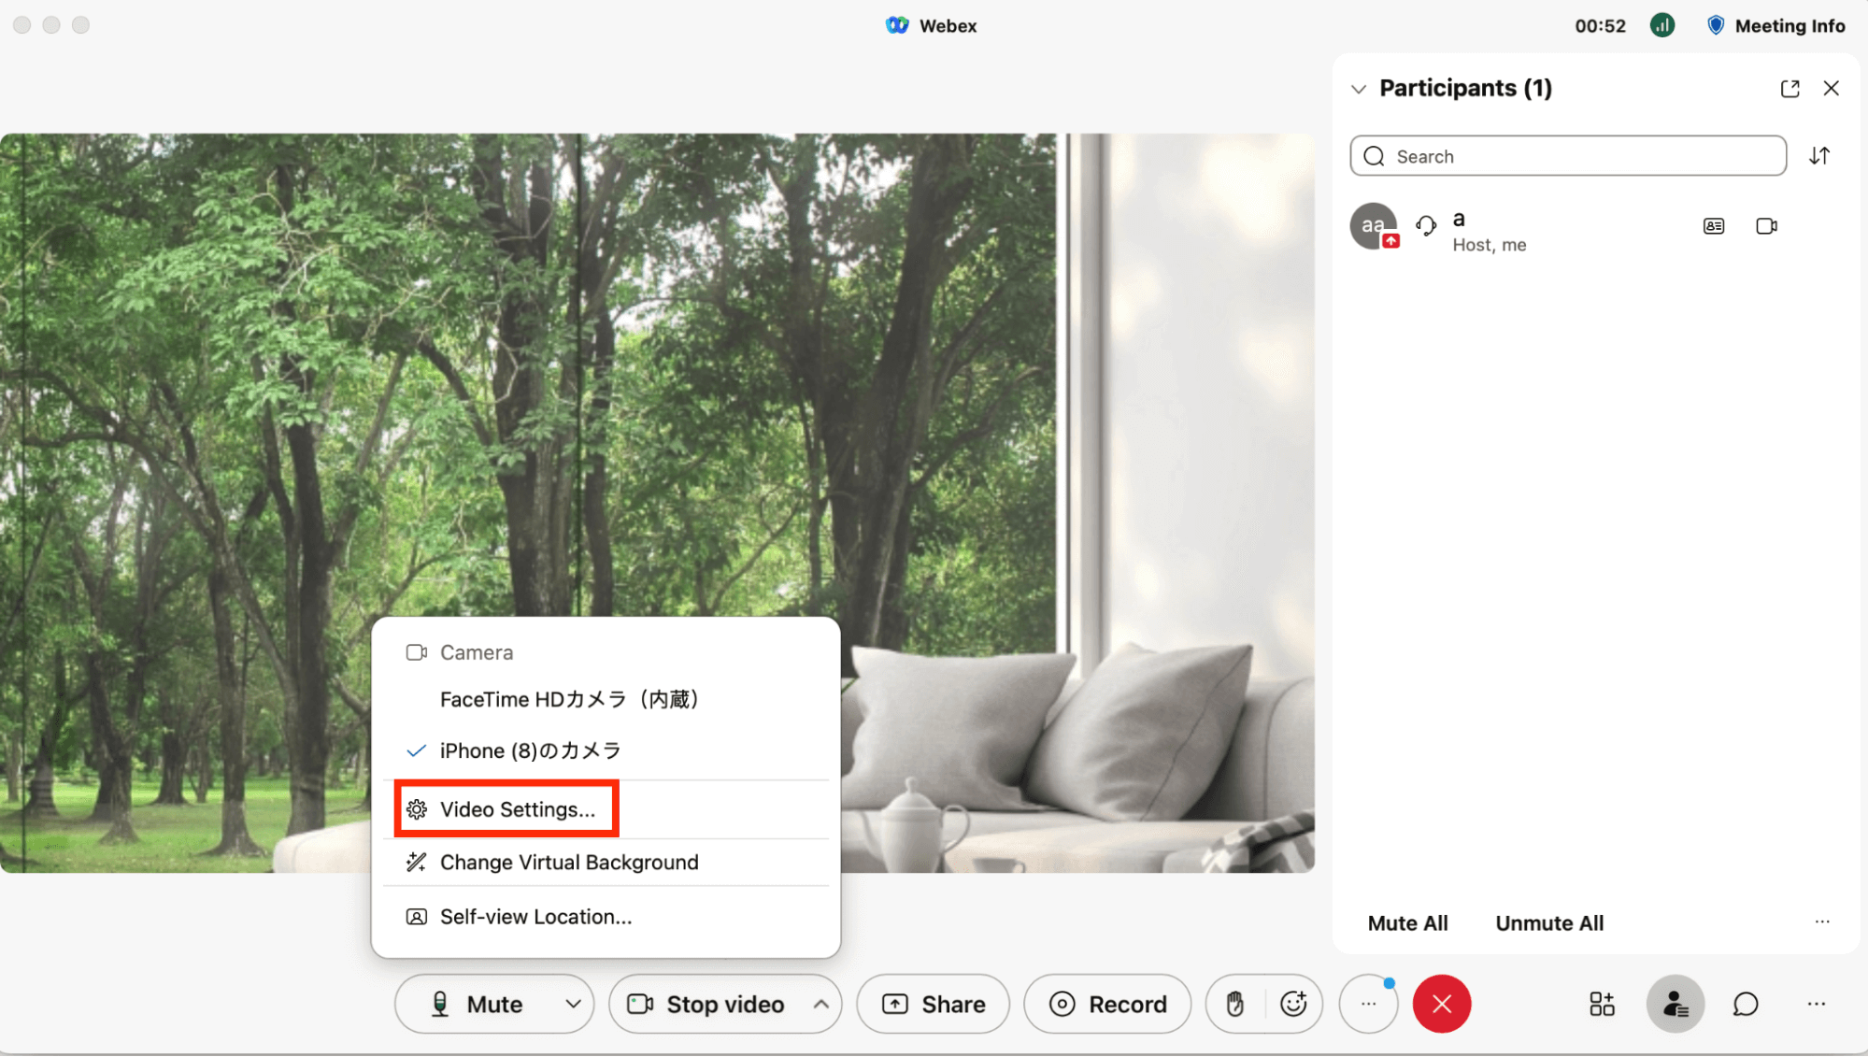Open Video Settings from context menu

516,808
